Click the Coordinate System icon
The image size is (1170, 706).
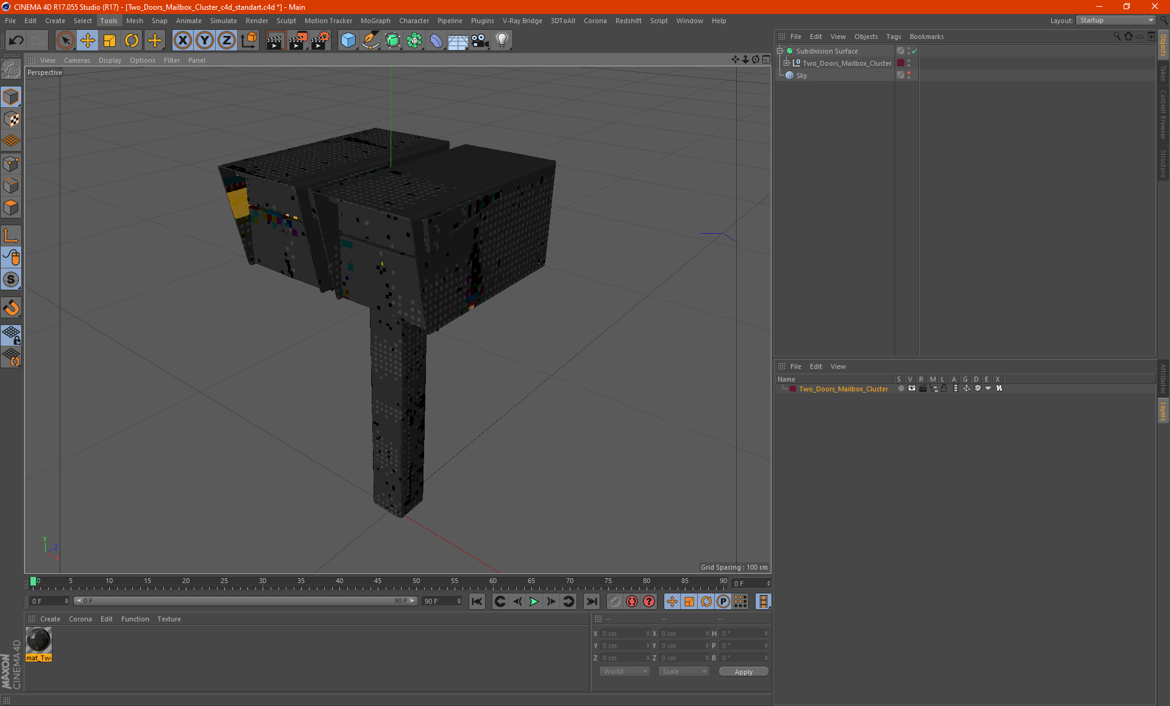tap(249, 41)
